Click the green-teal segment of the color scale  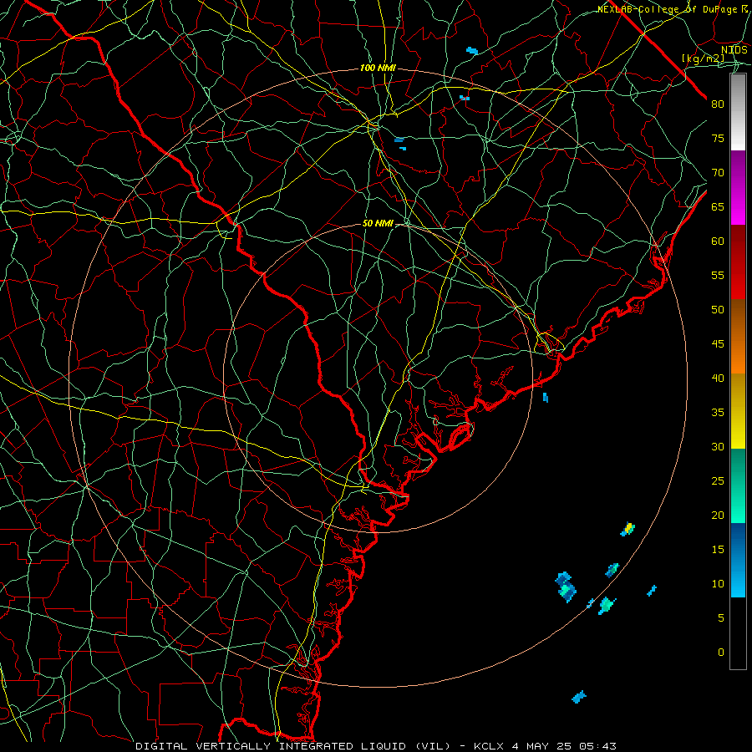(738, 485)
